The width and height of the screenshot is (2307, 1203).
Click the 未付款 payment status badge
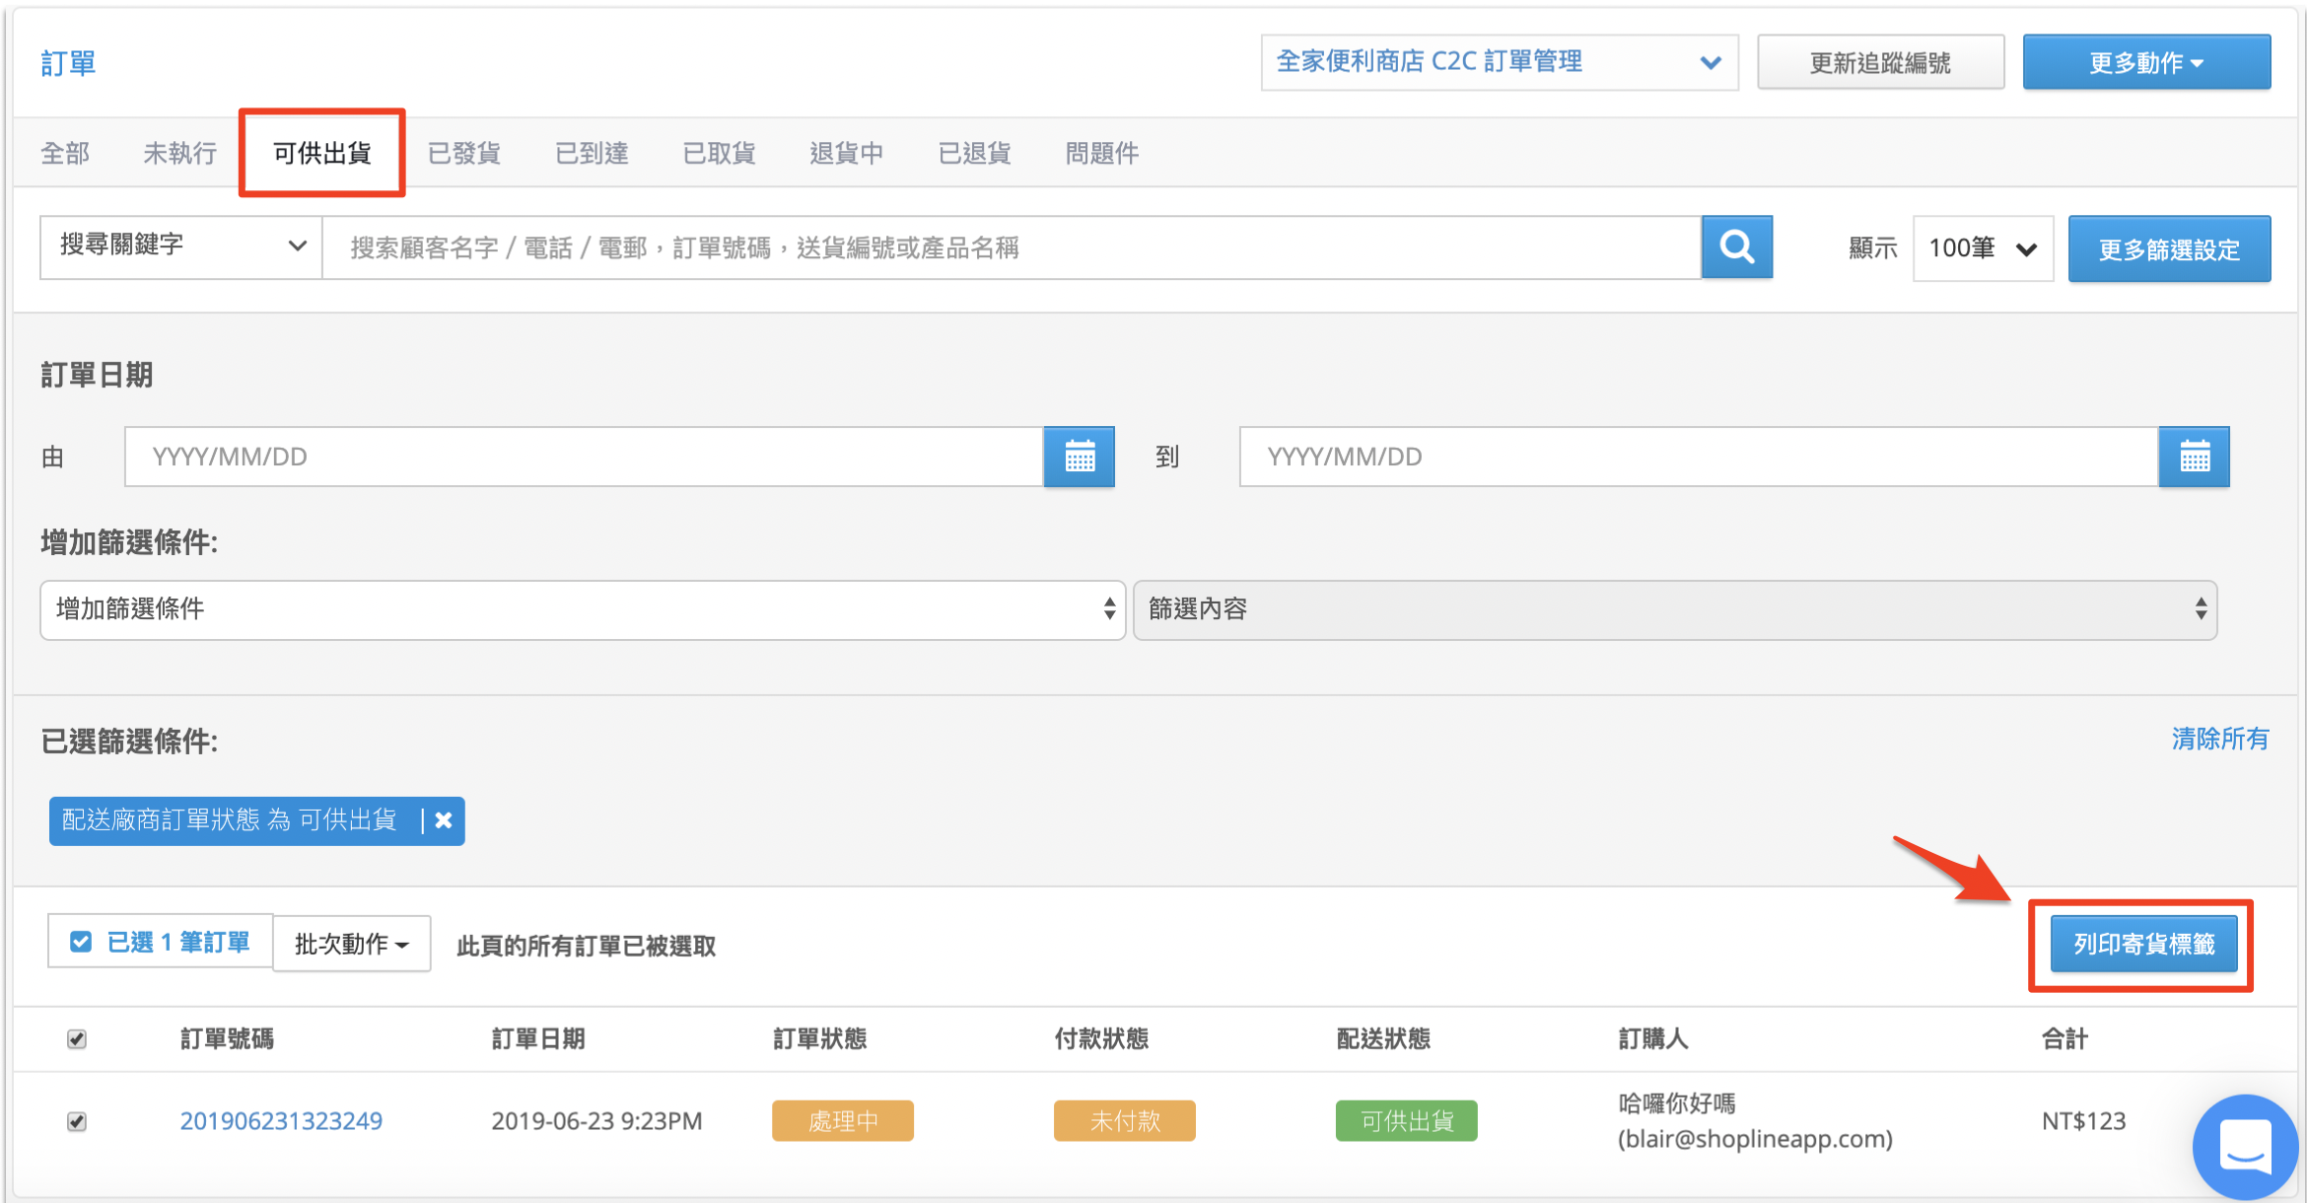click(1125, 1121)
